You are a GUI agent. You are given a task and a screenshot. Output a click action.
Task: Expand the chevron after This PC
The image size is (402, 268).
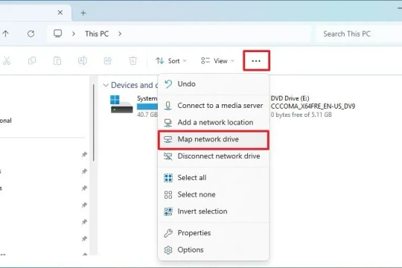pyautogui.click(x=120, y=33)
